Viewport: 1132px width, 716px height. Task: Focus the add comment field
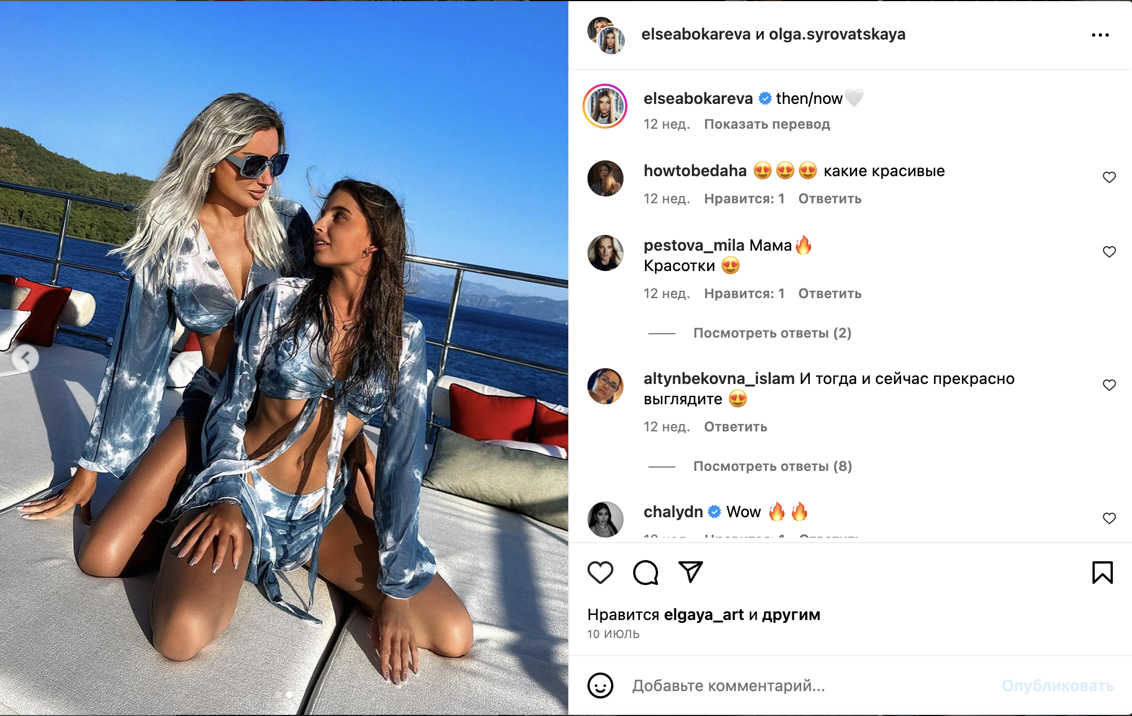[811, 686]
